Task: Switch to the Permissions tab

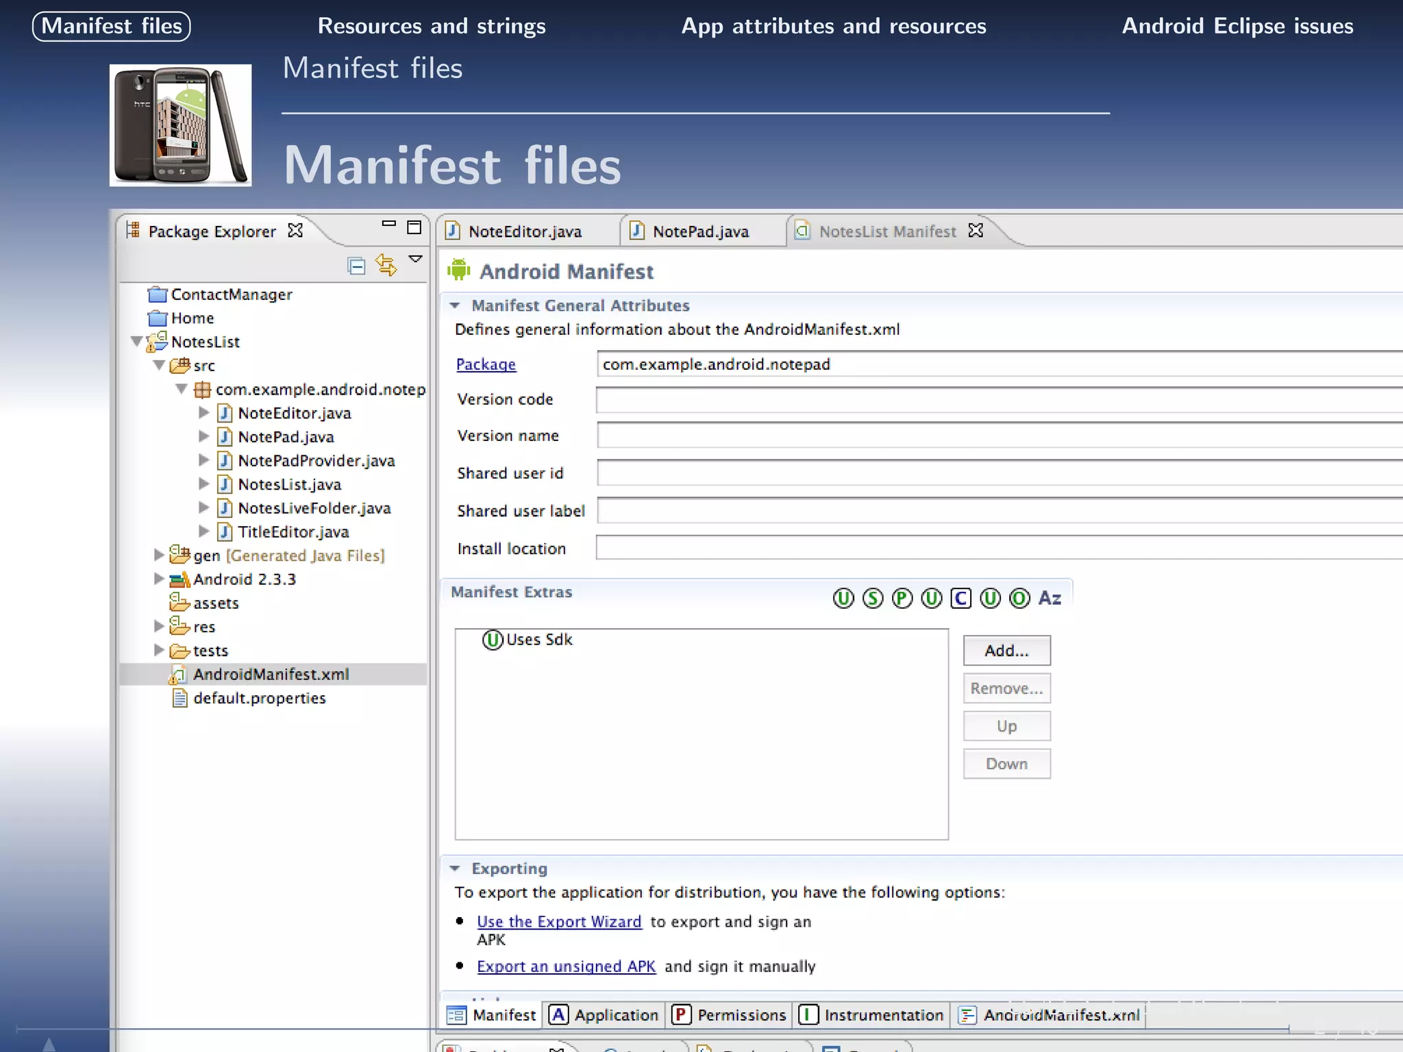Action: coord(730,1015)
